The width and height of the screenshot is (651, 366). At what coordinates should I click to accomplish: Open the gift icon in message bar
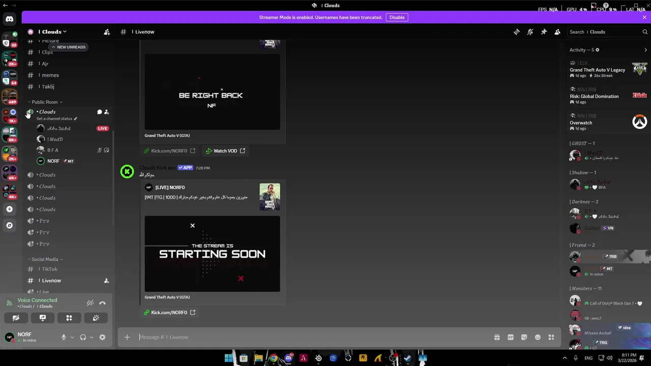(497, 337)
